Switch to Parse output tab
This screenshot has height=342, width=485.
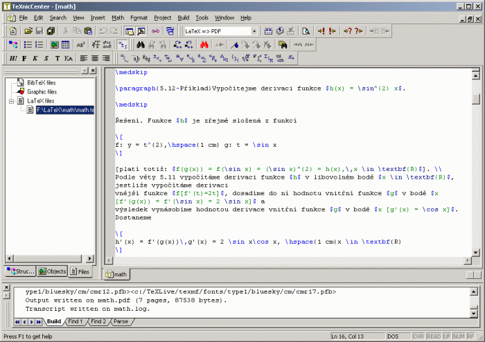121,321
